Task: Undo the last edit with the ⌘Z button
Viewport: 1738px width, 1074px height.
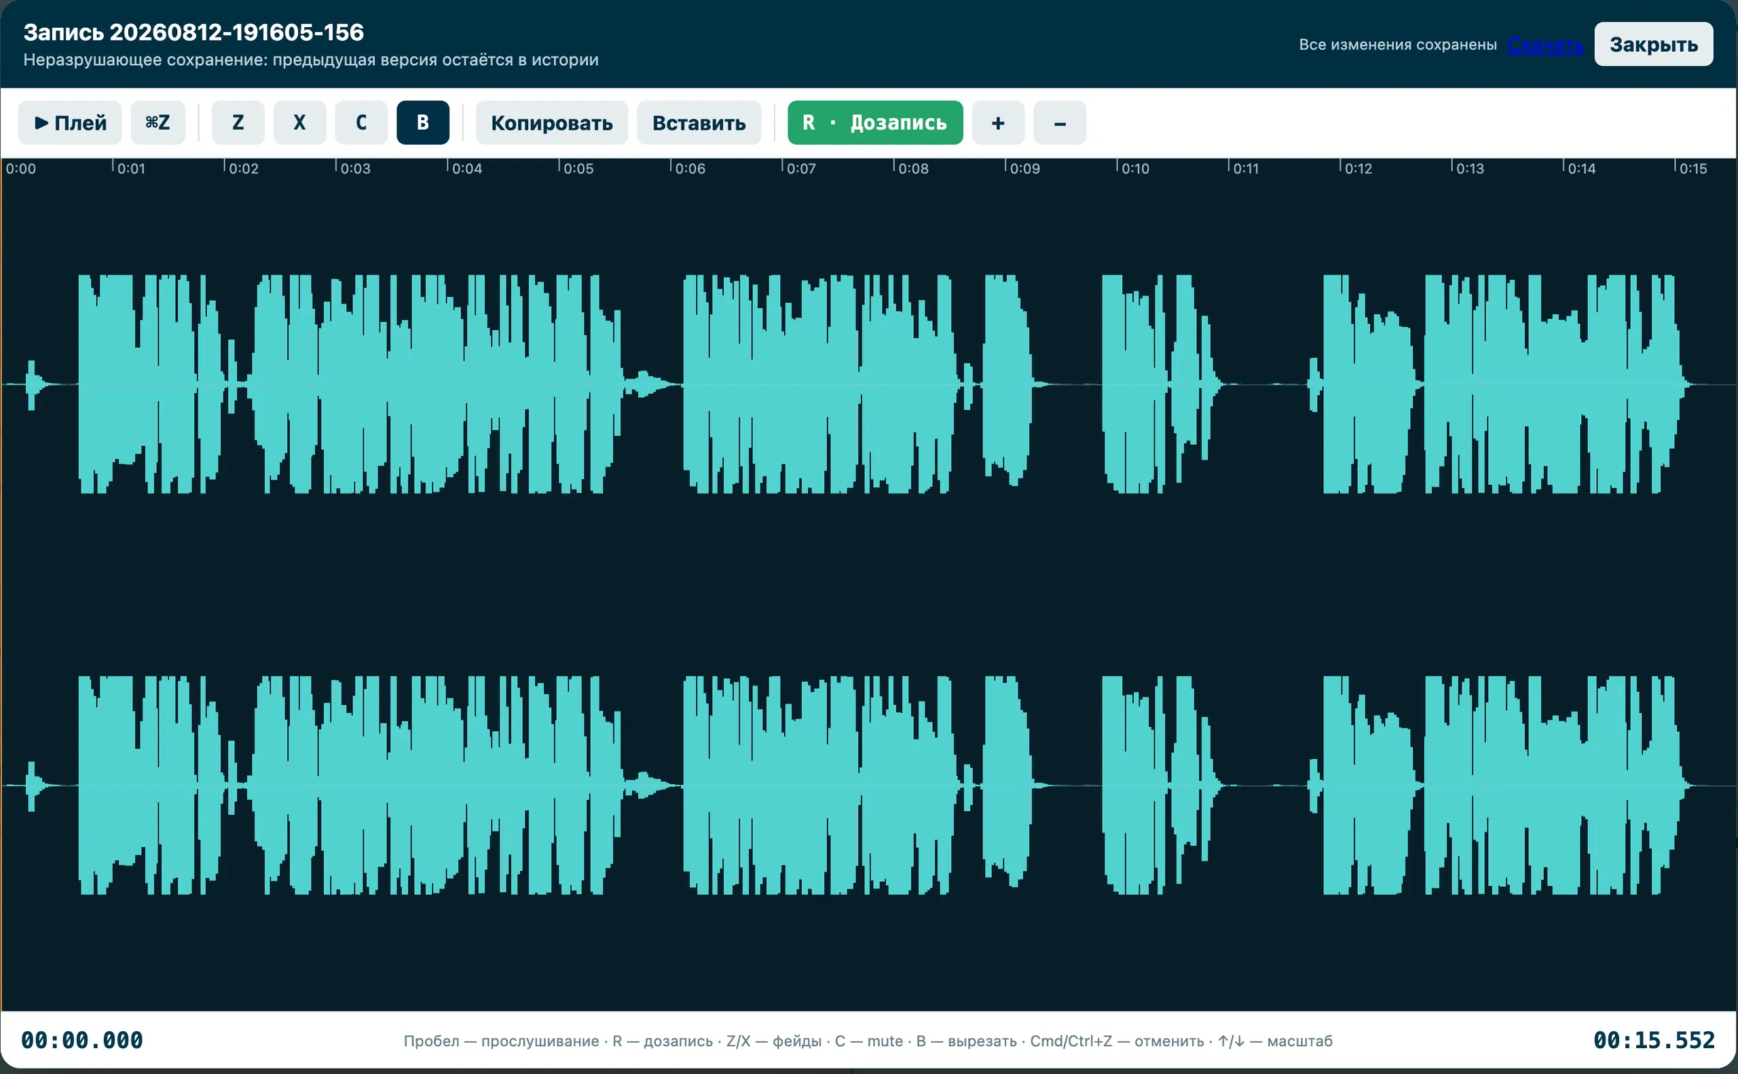Action: point(158,123)
